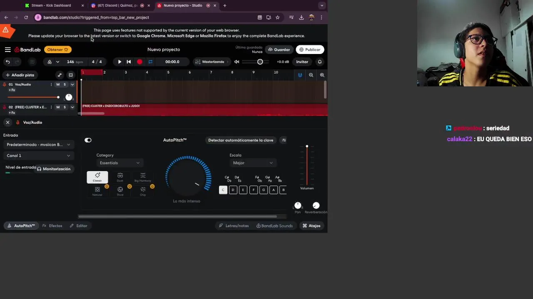Open notifications bell
Image resolution: width=533 pixels, height=299 pixels.
click(320, 62)
